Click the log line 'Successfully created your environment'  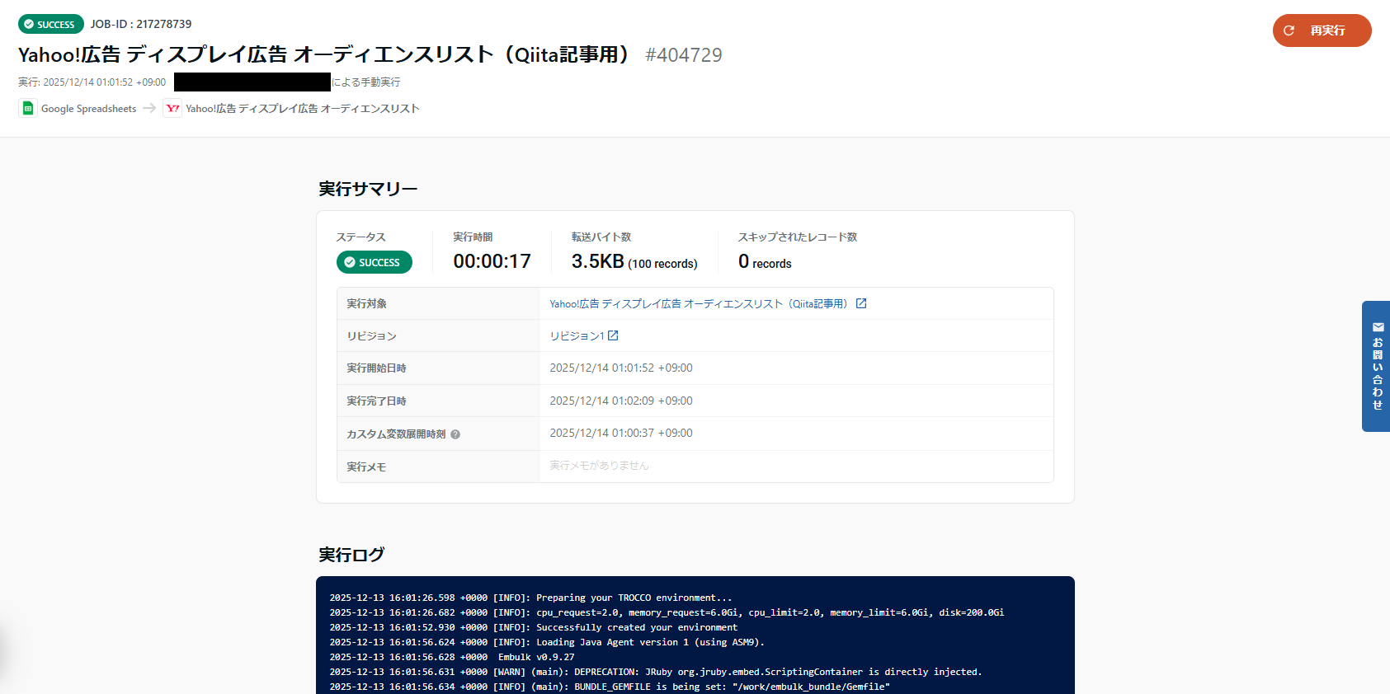[x=533, y=627]
